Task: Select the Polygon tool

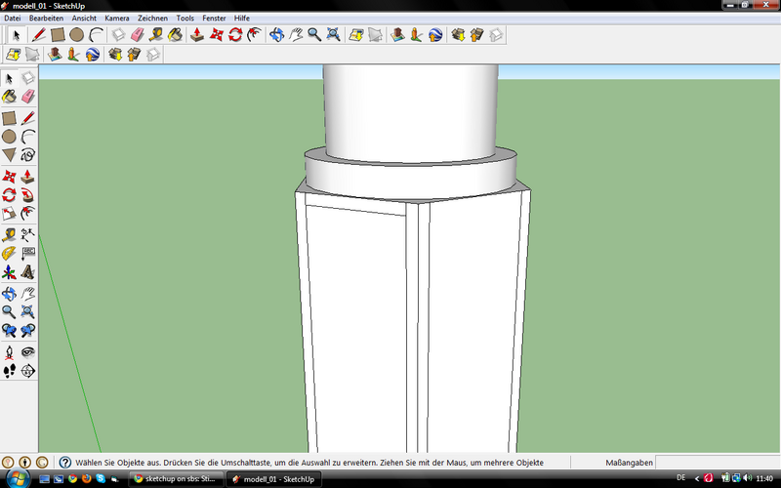Action: coord(10,155)
